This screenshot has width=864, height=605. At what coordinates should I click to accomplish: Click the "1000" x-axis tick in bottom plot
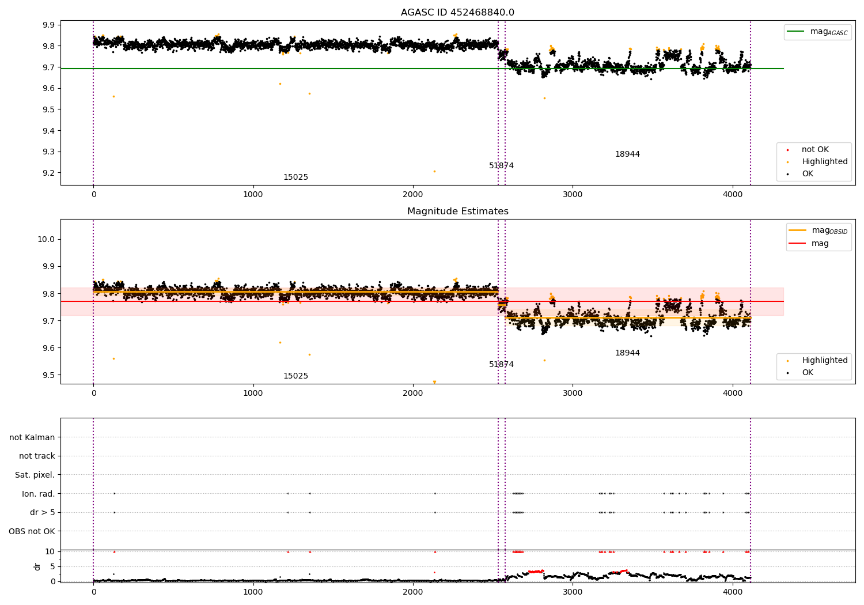tap(253, 592)
